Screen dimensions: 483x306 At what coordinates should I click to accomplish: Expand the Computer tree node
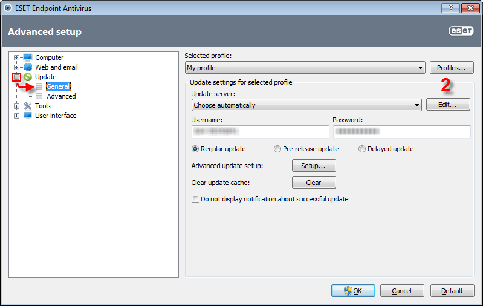[16, 57]
